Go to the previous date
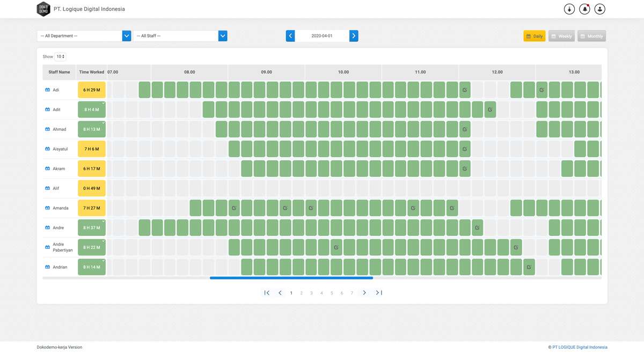644x353 pixels. click(x=290, y=36)
